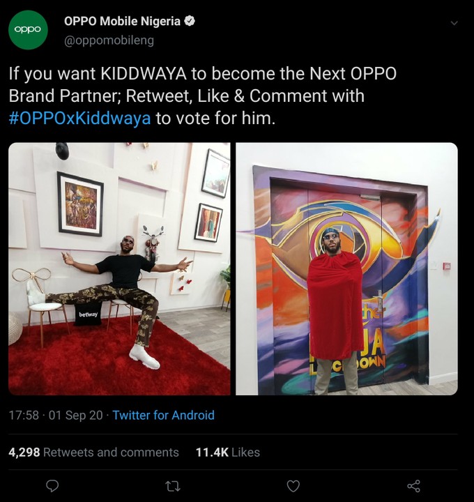The image size is (474, 502).
Task: Click the verified badge beside the account name
Action: [190, 22]
